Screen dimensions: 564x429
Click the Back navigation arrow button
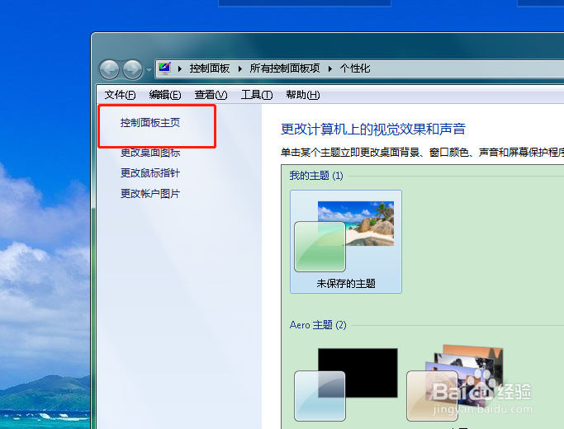click(x=109, y=69)
